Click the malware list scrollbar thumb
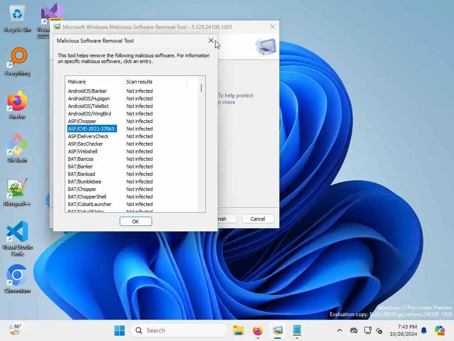Screen dimensions: 454x341 (201, 88)
